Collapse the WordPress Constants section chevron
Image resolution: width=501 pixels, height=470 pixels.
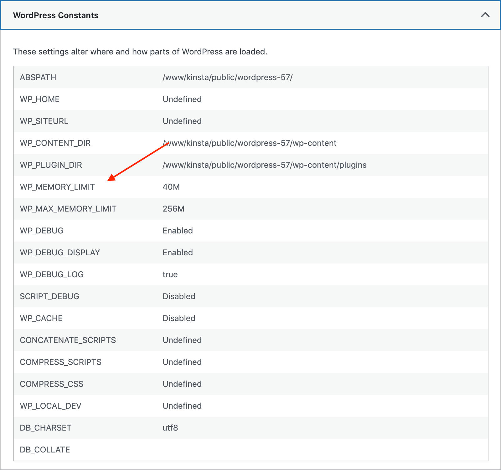click(x=485, y=15)
